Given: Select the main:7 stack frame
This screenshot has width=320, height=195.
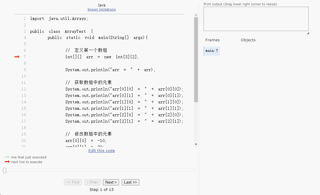Looking at the screenshot, I should [x=211, y=51].
